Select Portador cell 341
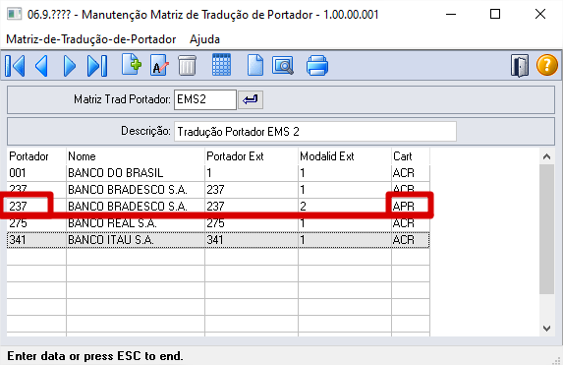 pyautogui.click(x=36, y=240)
